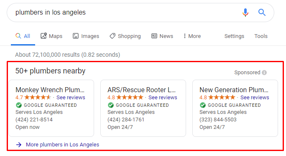Switch to the Maps tab
This screenshot has height=156, width=286.
(x=51, y=36)
